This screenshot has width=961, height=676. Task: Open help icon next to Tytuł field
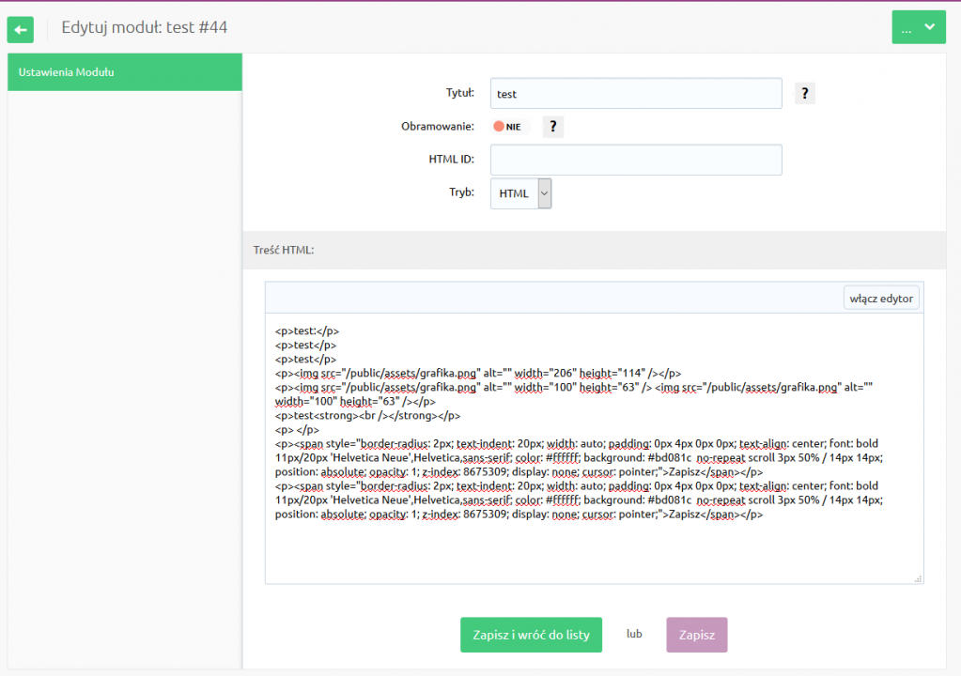coord(805,94)
